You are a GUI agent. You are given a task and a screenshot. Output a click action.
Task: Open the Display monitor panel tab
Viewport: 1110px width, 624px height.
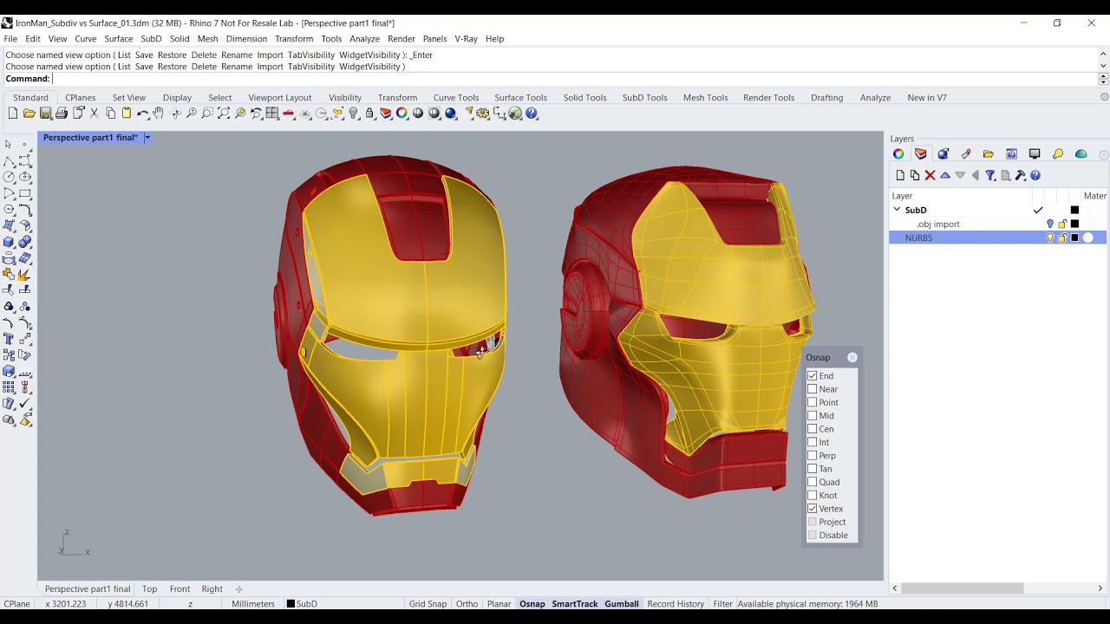click(1035, 154)
